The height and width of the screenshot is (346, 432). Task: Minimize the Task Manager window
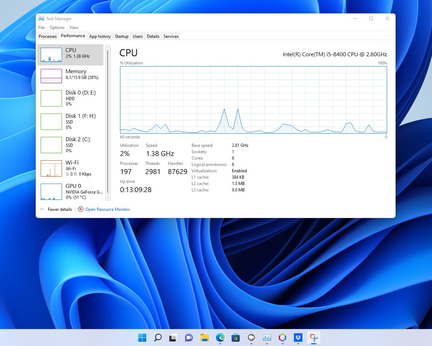[355, 18]
